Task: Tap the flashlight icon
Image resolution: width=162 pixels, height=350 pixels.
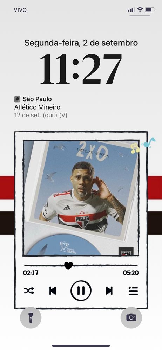Action: click(x=31, y=317)
